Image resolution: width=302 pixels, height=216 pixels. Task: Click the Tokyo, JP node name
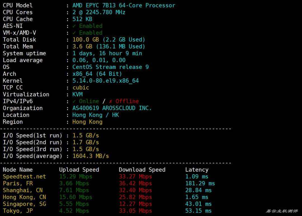[x=18, y=211]
